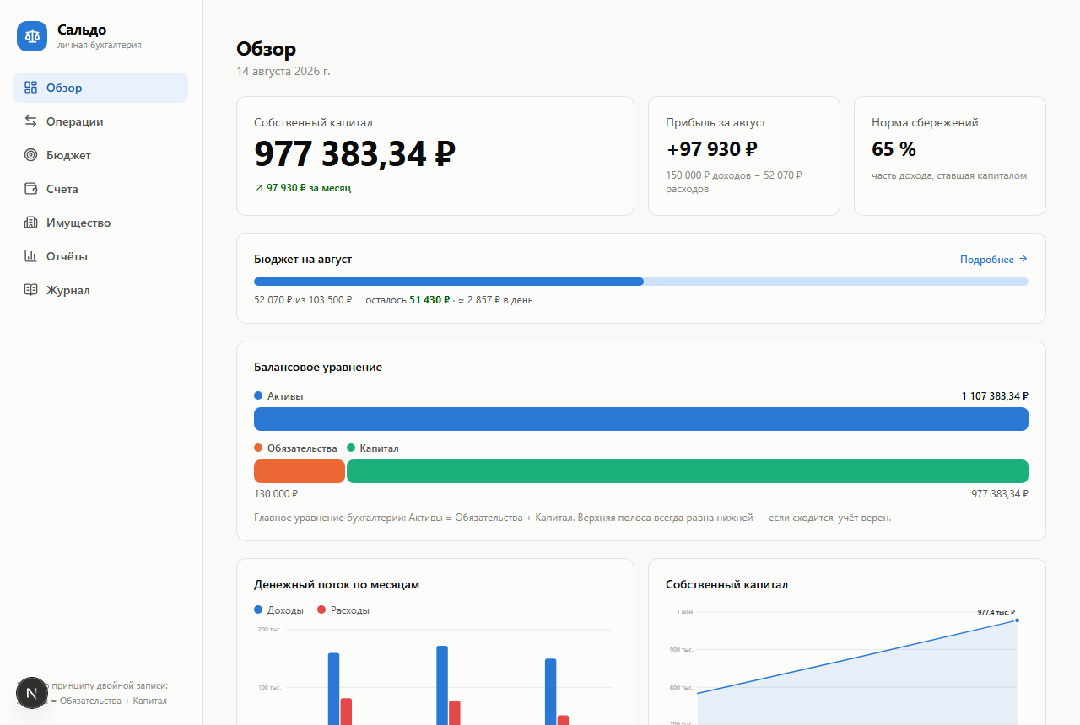Click the blue Активы legend dot
Screen dimensions: 1080x725
[x=258, y=395]
